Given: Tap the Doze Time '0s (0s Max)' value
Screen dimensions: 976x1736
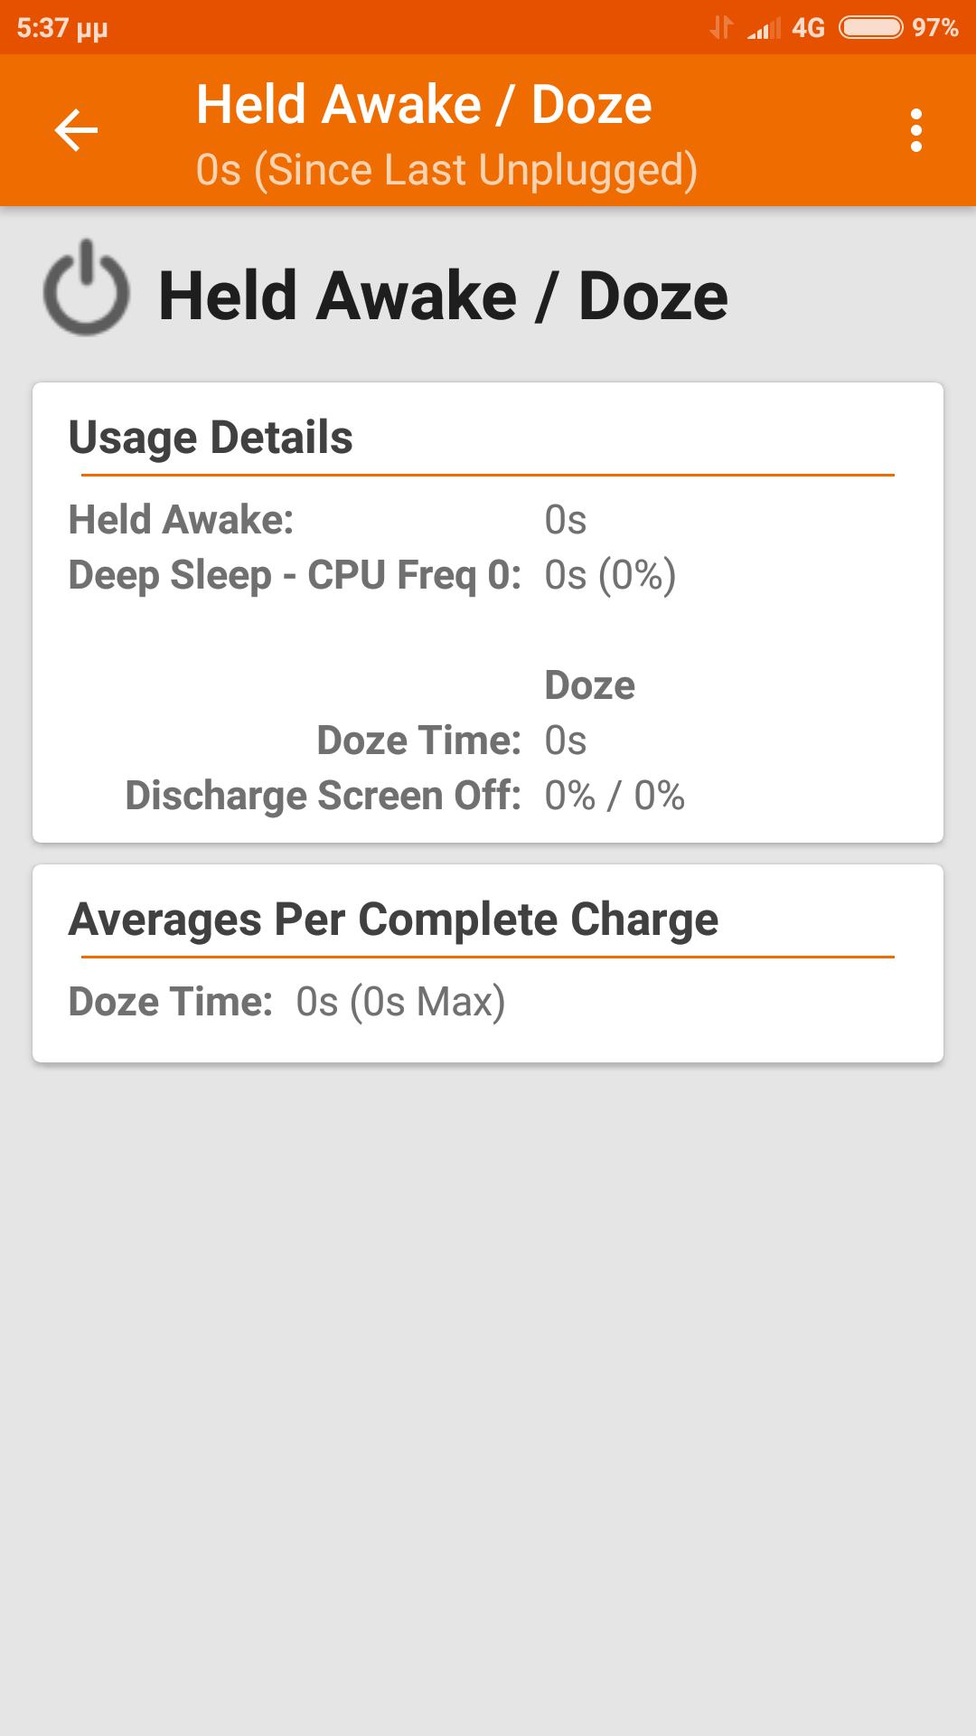Looking at the screenshot, I should (400, 1002).
